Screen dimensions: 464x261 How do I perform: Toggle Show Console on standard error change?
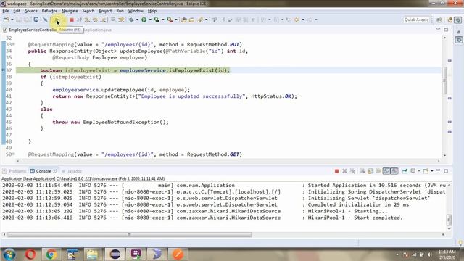coord(394,171)
